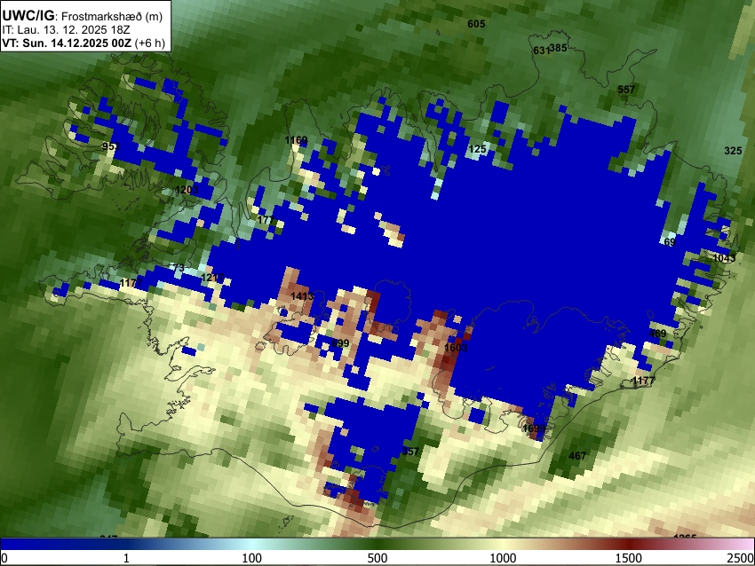Click the color scale tick label 100
The width and height of the screenshot is (755, 566).
pyautogui.click(x=252, y=558)
